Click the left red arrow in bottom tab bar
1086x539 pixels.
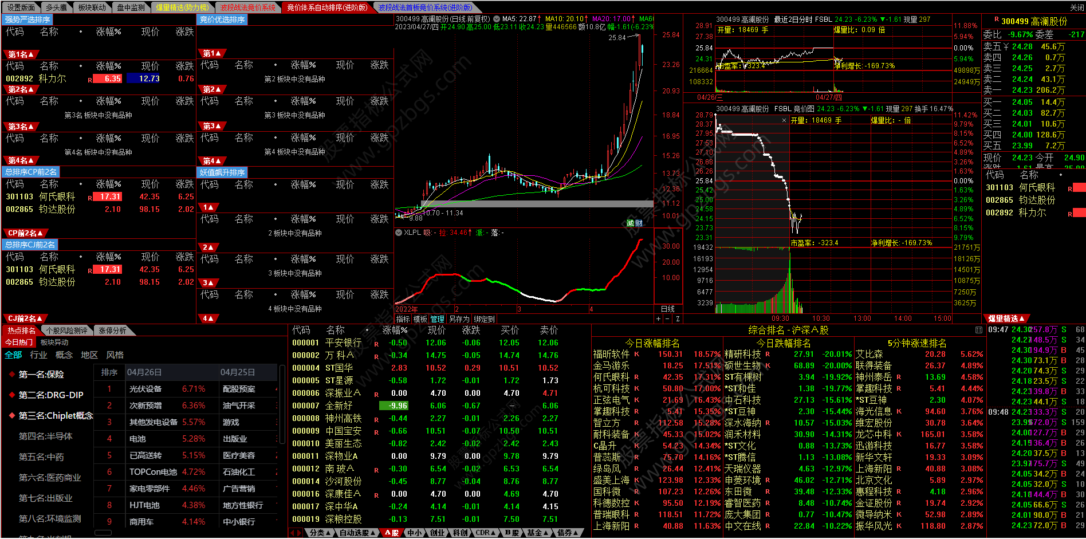point(292,533)
